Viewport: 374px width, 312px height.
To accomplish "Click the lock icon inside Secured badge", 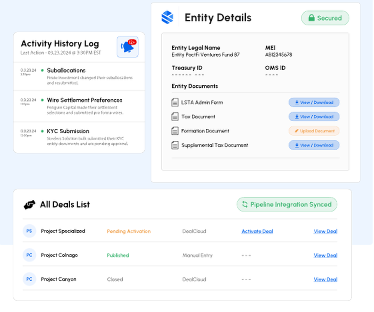I will (312, 18).
